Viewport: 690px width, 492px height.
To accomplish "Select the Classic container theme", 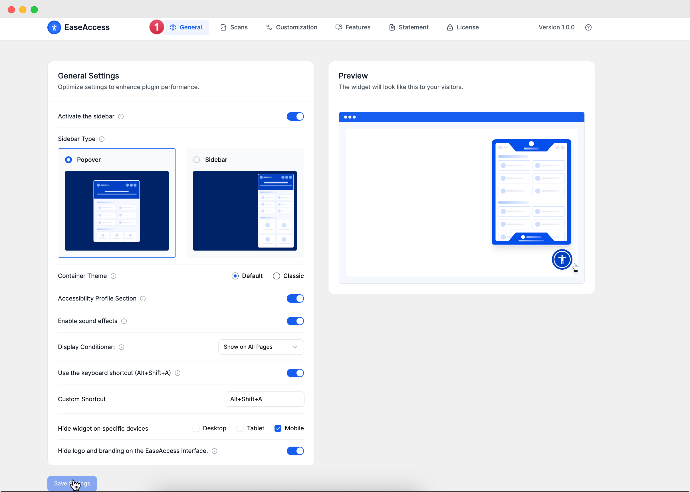I will pyautogui.click(x=276, y=276).
